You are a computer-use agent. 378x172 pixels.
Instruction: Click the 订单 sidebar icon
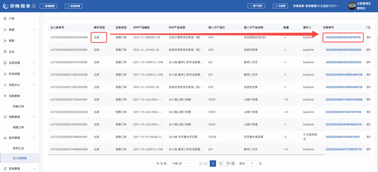[x=5, y=19]
